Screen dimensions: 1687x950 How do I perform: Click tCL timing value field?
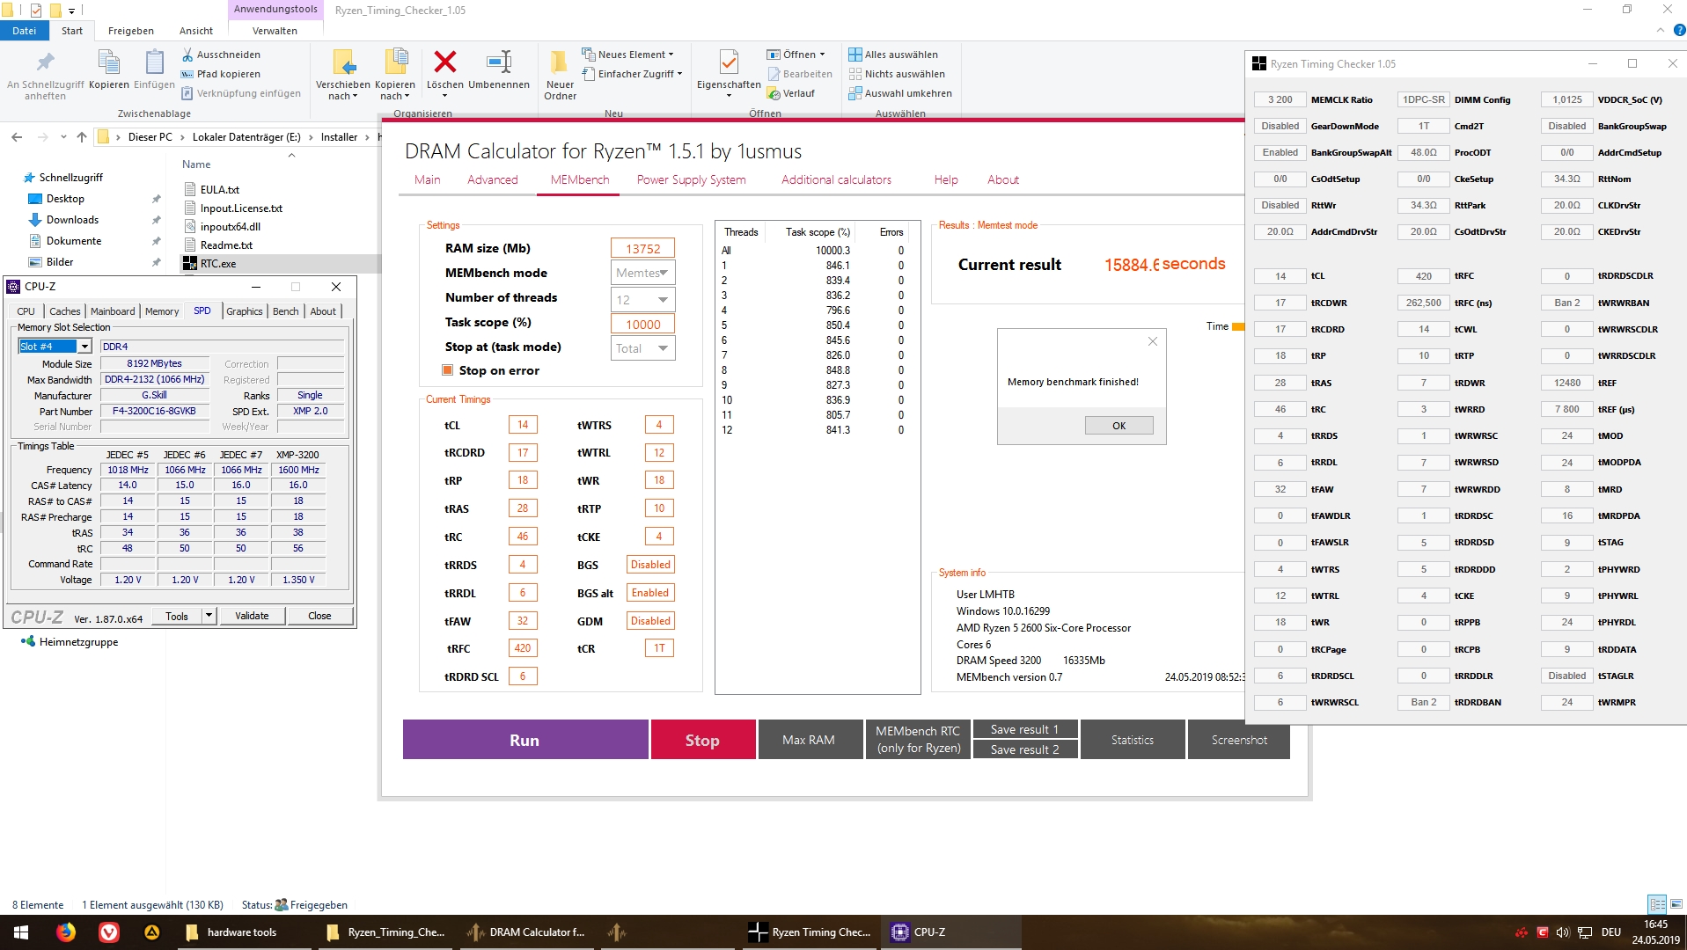pyautogui.click(x=523, y=425)
